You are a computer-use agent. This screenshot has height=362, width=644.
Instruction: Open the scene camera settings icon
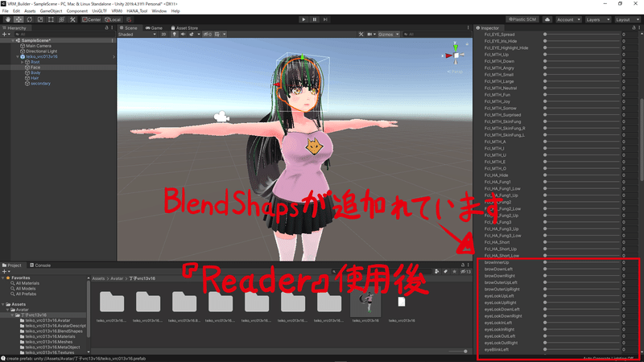coord(369,35)
